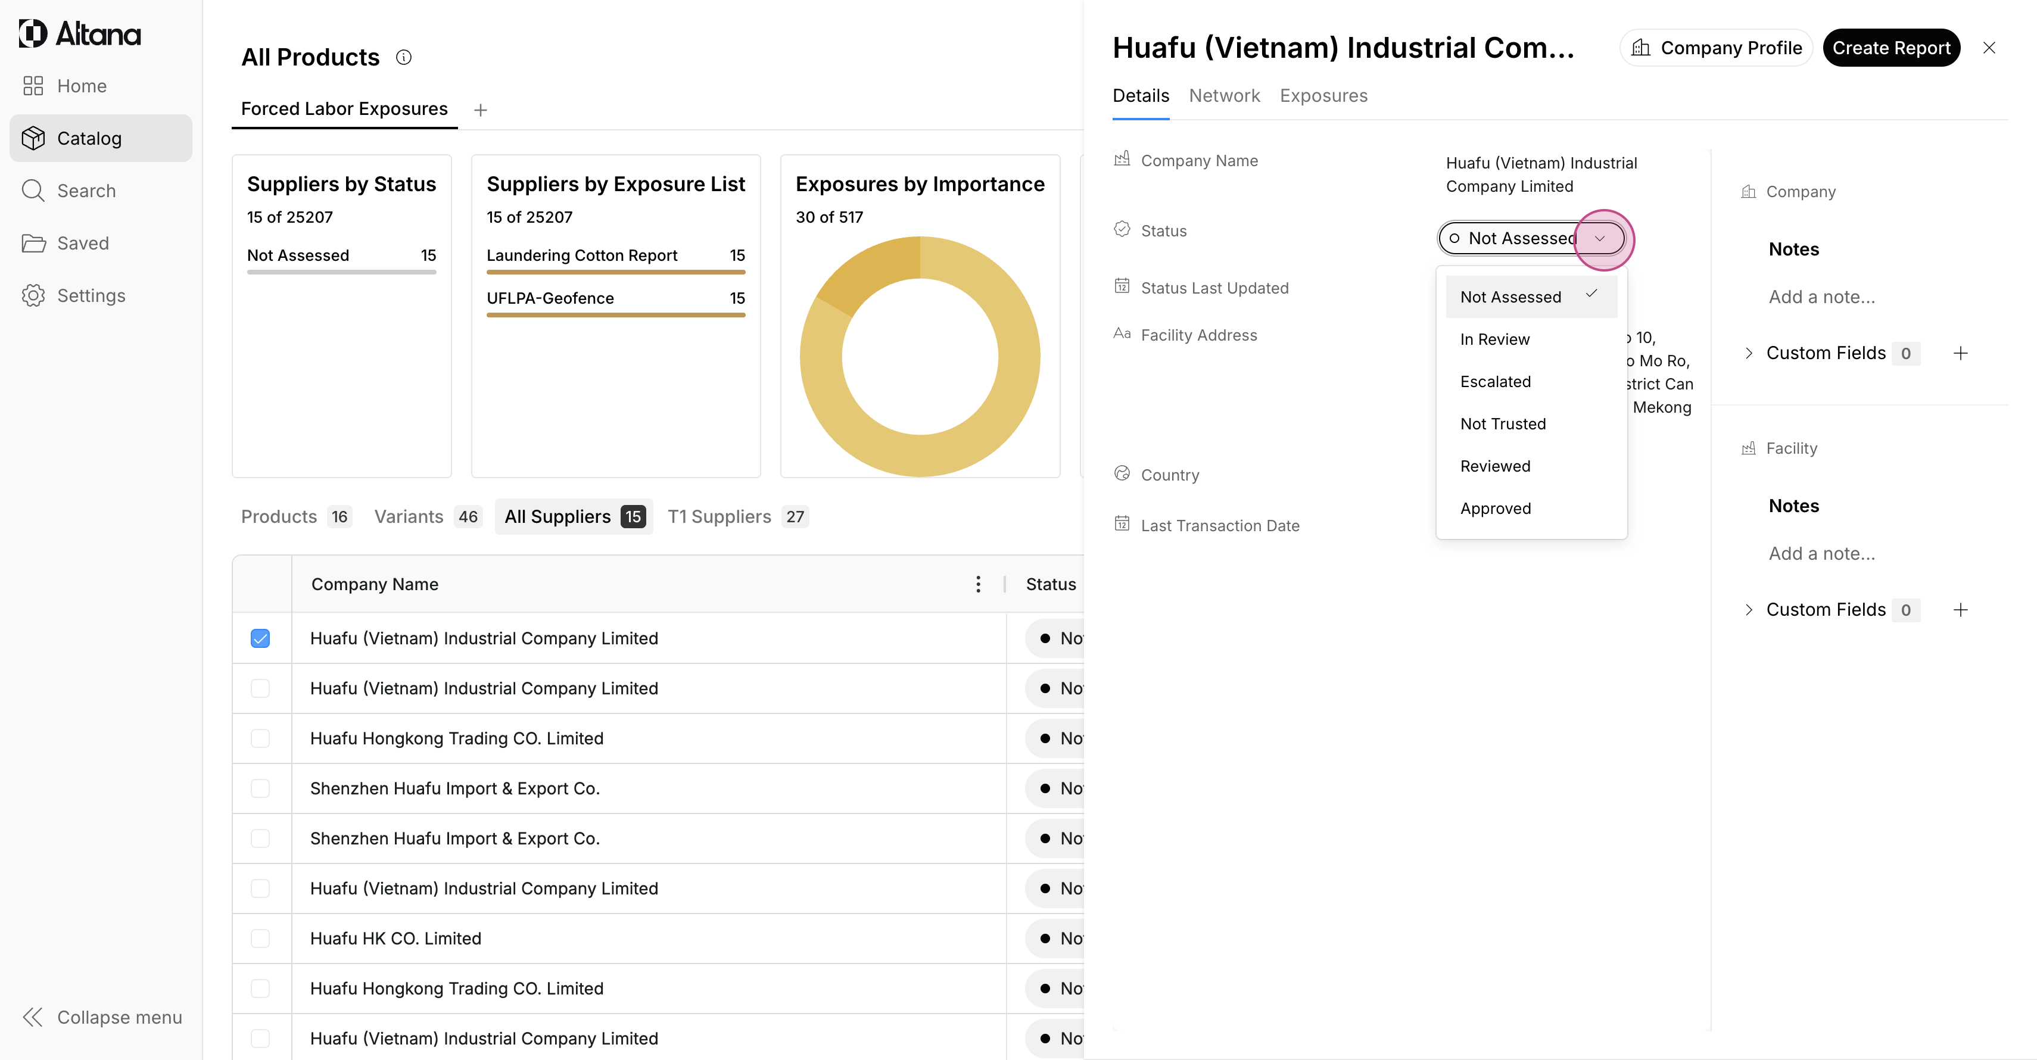Open the Company Profile button

(1717, 48)
